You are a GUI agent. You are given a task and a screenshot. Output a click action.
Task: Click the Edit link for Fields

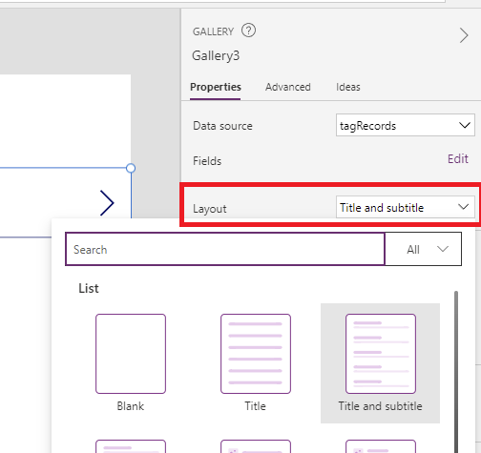pos(458,158)
